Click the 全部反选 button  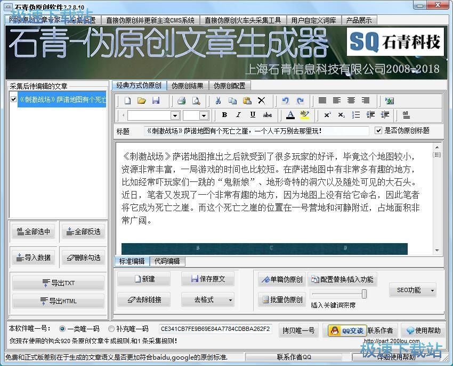click(x=84, y=231)
